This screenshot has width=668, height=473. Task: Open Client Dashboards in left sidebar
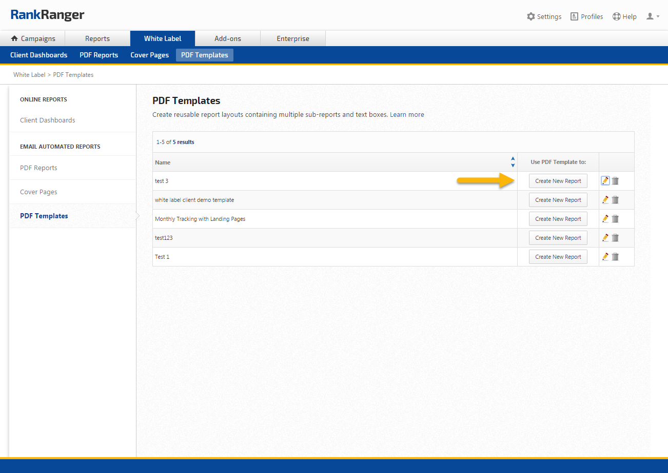pos(47,120)
